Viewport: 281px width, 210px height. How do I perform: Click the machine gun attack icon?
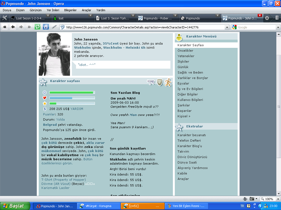151,82
